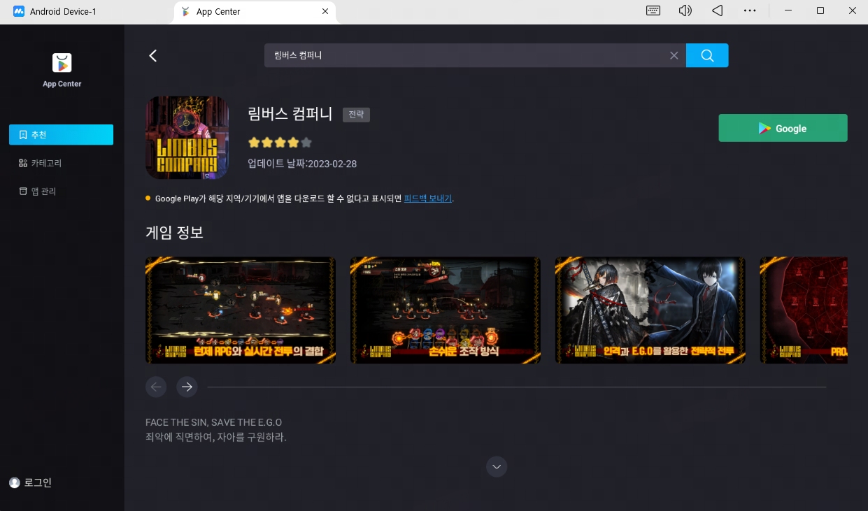This screenshot has width=868, height=511.
Task: Click the 로그인 login button
Action: pos(31,483)
